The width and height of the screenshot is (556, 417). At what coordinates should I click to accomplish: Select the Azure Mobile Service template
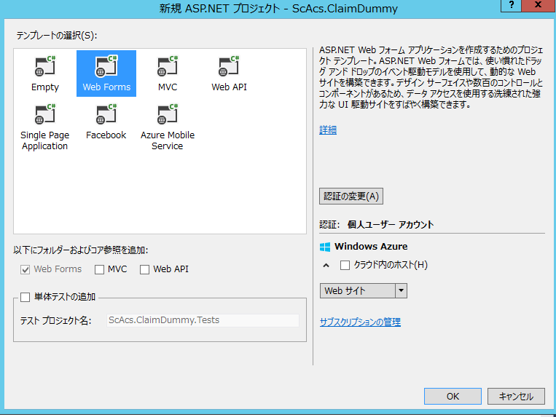[168, 116]
